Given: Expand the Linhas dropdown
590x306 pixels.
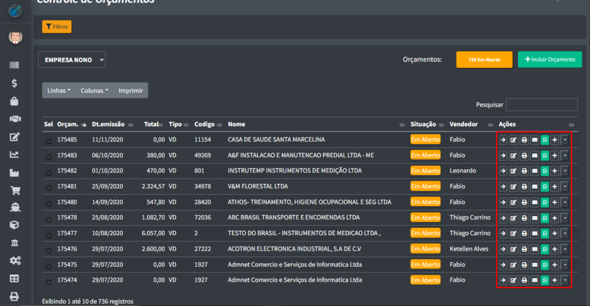Looking at the screenshot, I should (x=59, y=90).
